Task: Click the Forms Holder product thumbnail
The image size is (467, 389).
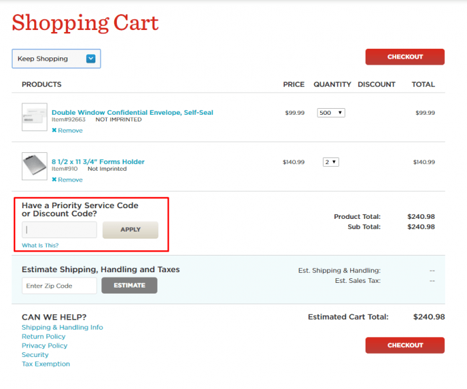Action: (x=35, y=166)
